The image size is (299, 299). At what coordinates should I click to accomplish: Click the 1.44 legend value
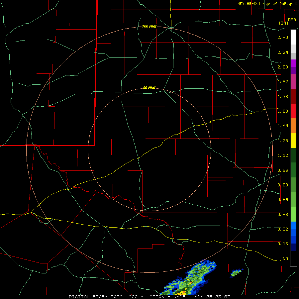283,126
